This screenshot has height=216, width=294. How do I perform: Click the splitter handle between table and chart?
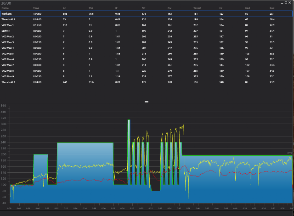[x=147, y=102]
